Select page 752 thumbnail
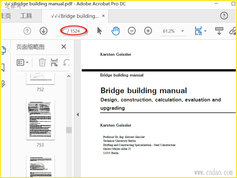The image size is (237, 178). [40, 79]
